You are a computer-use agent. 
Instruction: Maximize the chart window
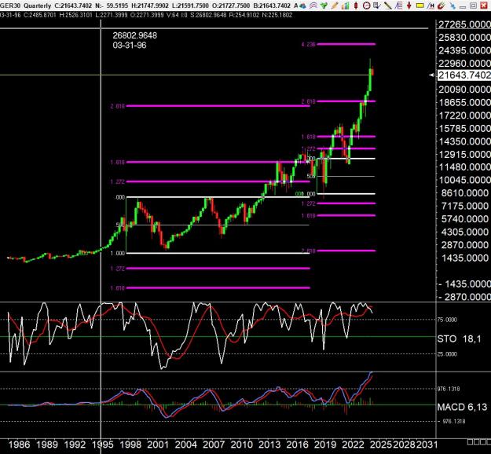tap(473, 5)
